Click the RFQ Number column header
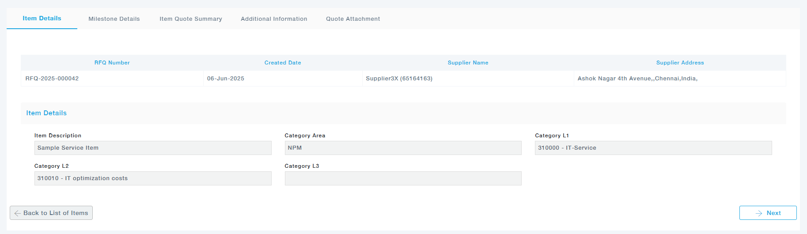 click(112, 63)
